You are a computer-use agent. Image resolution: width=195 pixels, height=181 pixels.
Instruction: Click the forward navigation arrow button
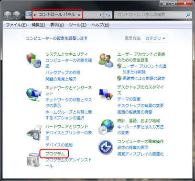(17, 15)
